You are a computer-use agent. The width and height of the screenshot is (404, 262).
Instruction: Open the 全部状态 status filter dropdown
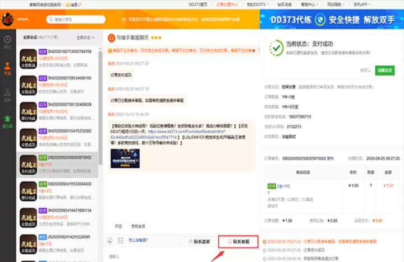pos(85,38)
